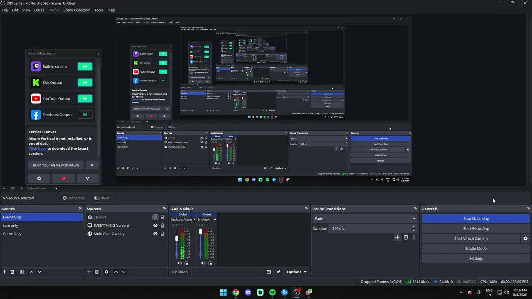The height and width of the screenshot is (299, 532).
Task: Mute Desktop Audio
Action: point(180,263)
